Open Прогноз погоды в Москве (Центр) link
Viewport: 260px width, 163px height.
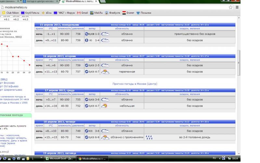[135, 84]
